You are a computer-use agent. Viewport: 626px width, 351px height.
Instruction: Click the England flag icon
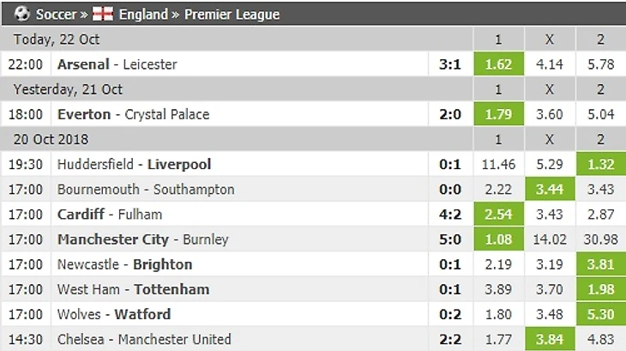(104, 14)
